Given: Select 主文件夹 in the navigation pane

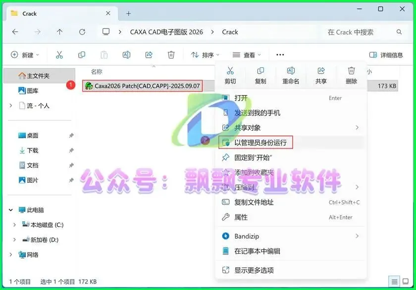Looking at the screenshot, I should click(x=39, y=76).
